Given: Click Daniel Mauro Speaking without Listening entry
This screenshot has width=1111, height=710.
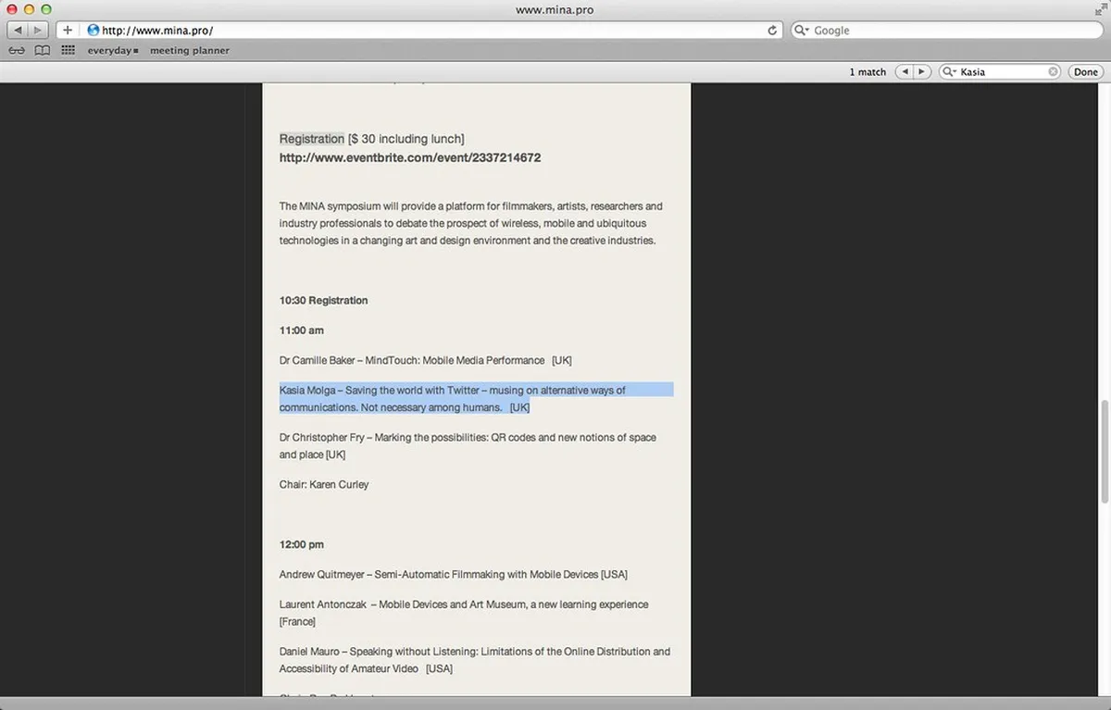Looking at the screenshot, I should [475, 660].
